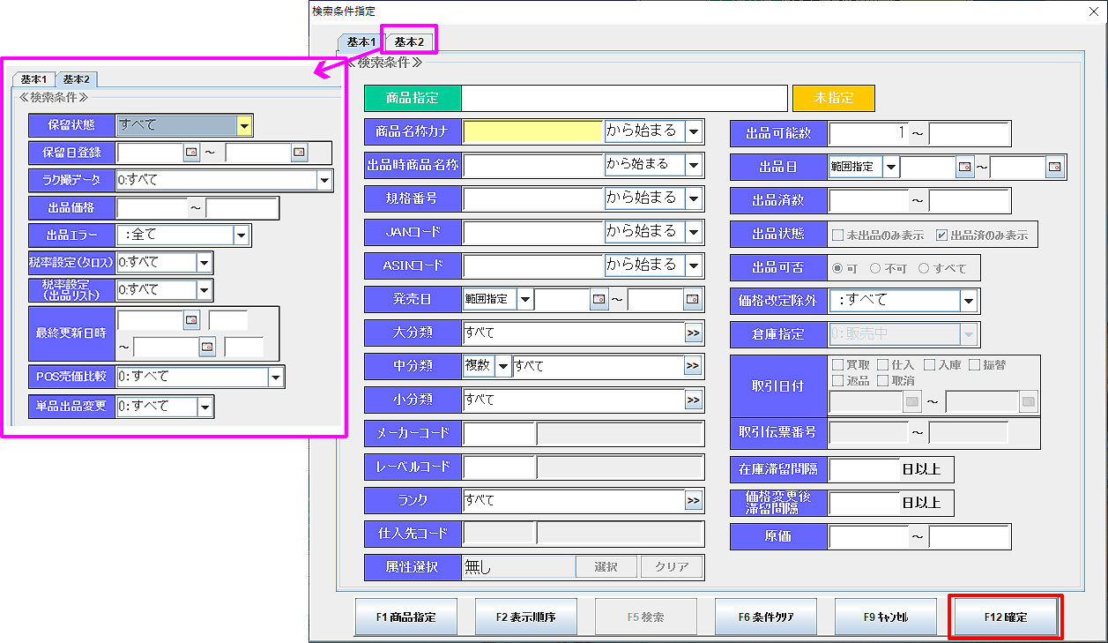Open calendar picker for 出品日 start date
Screen dimensions: 1108x643
964,166
